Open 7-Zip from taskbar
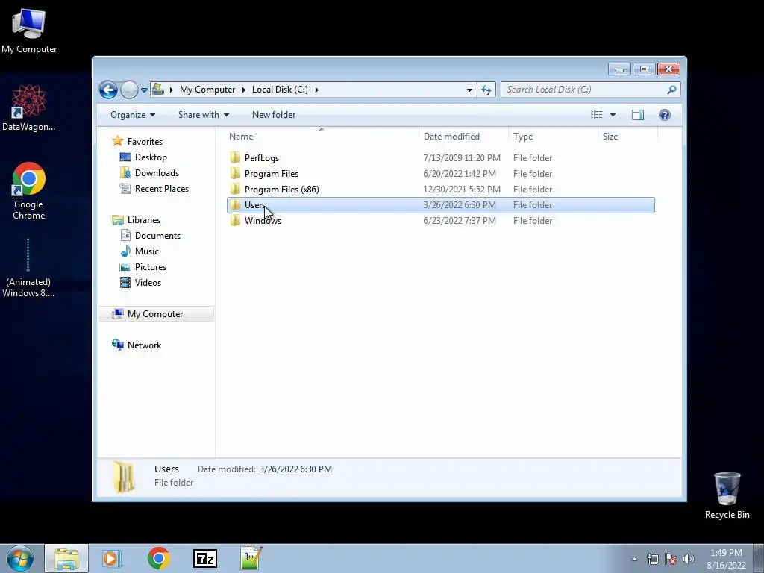The width and height of the screenshot is (764, 573). click(205, 558)
